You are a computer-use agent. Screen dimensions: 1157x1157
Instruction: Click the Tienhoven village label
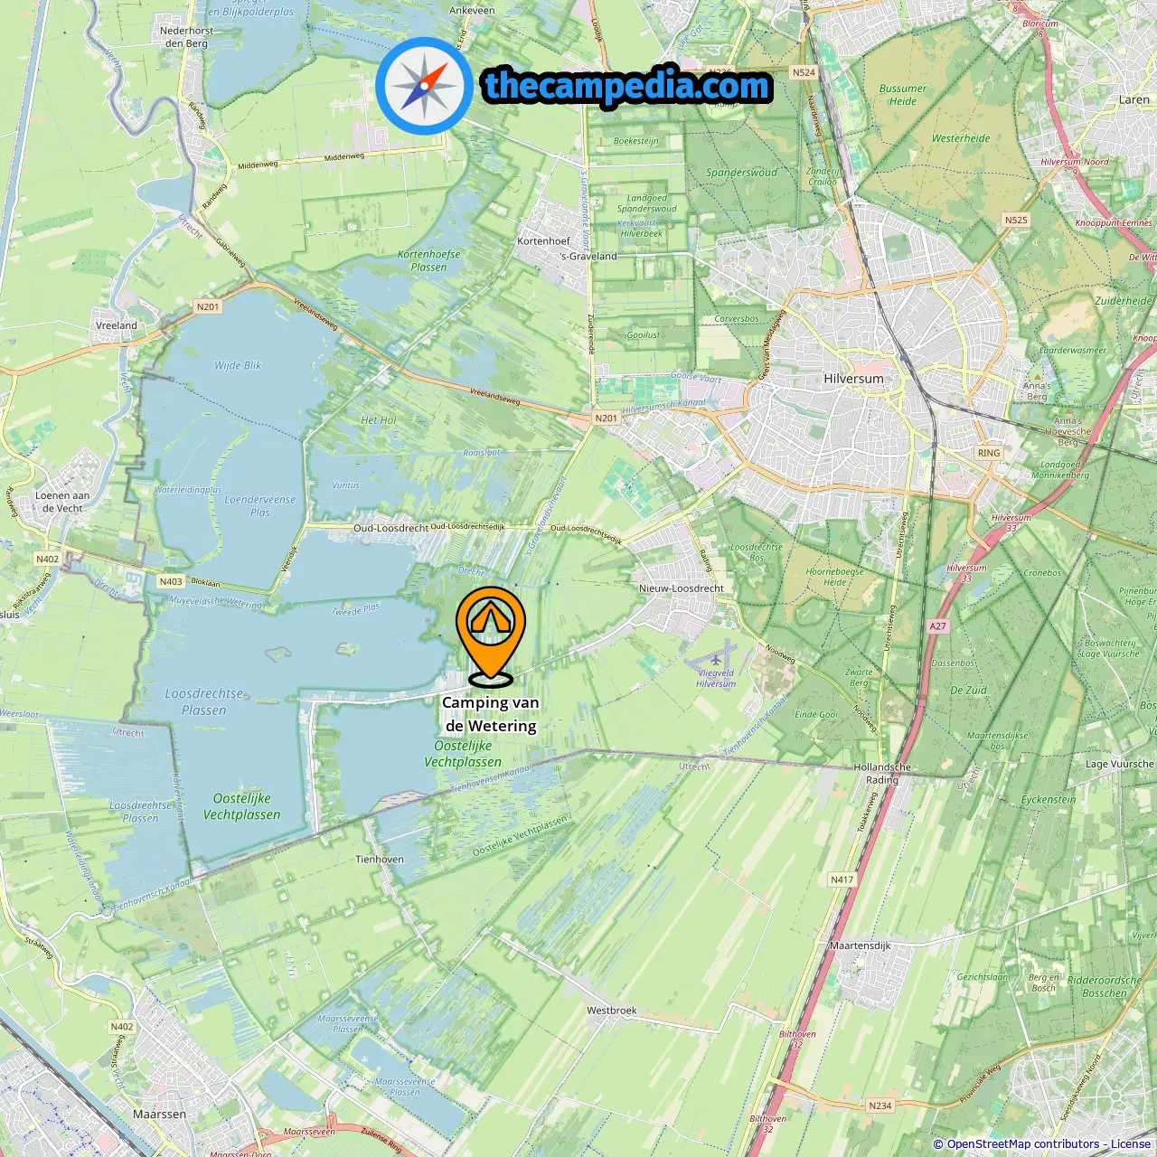[x=380, y=860]
